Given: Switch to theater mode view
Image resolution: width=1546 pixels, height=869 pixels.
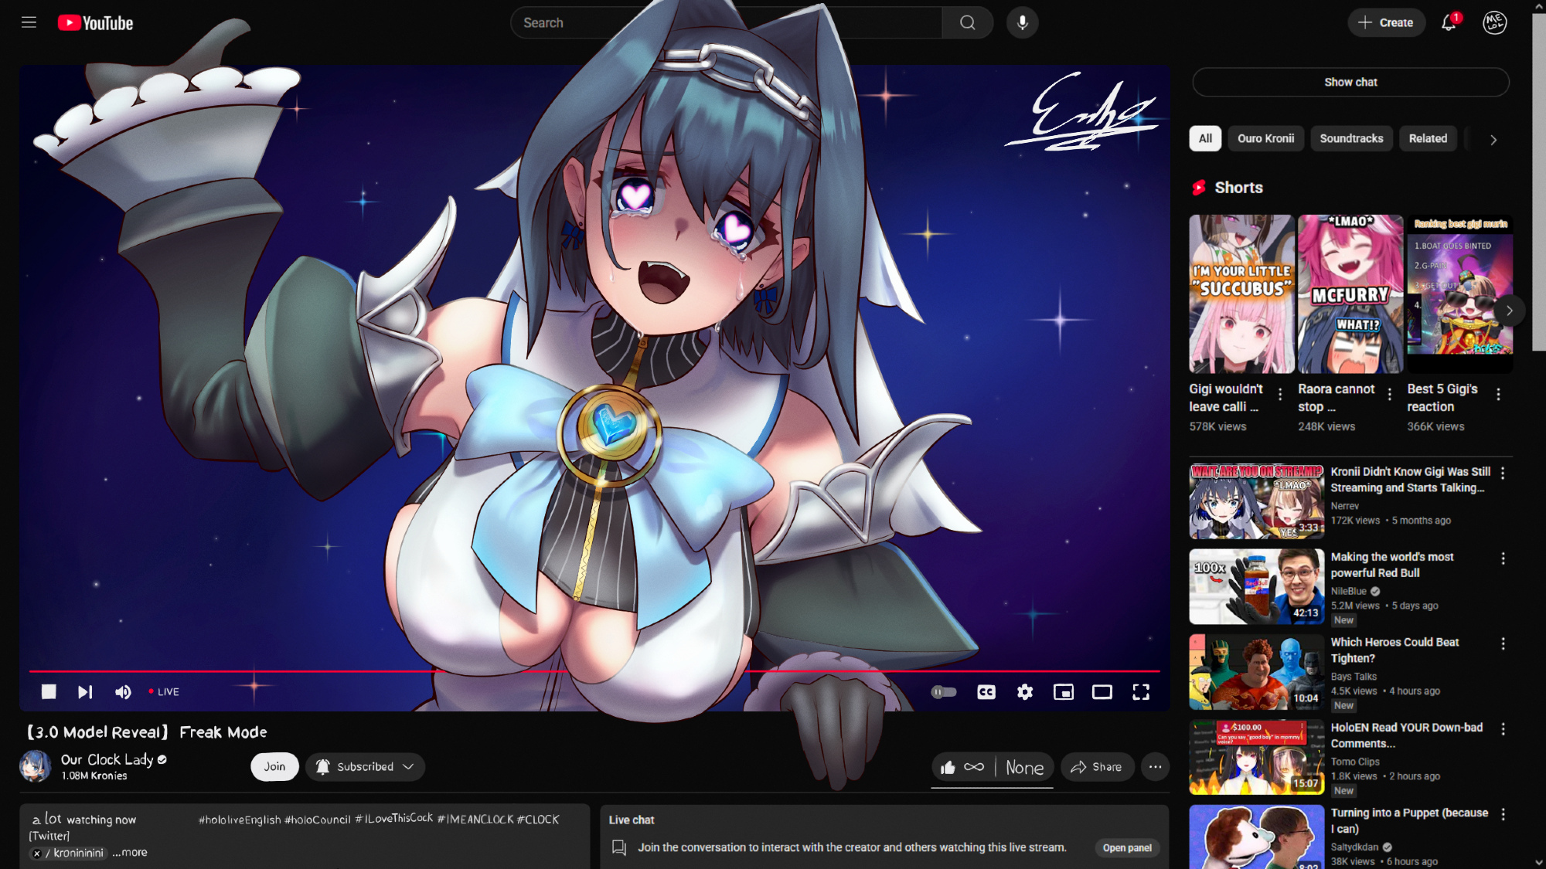Looking at the screenshot, I should [1102, 692].
